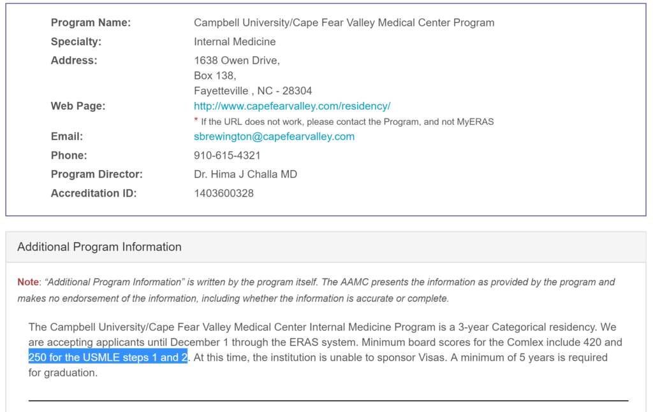The width and height of the screenshot is (653, 412).
Task: Click the red Note label in the AAMC disclaimer
Action: point(28,282)
